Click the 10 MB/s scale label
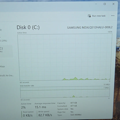Image resolution: width=120 pixels, height=120 pixels. [107, 85]
